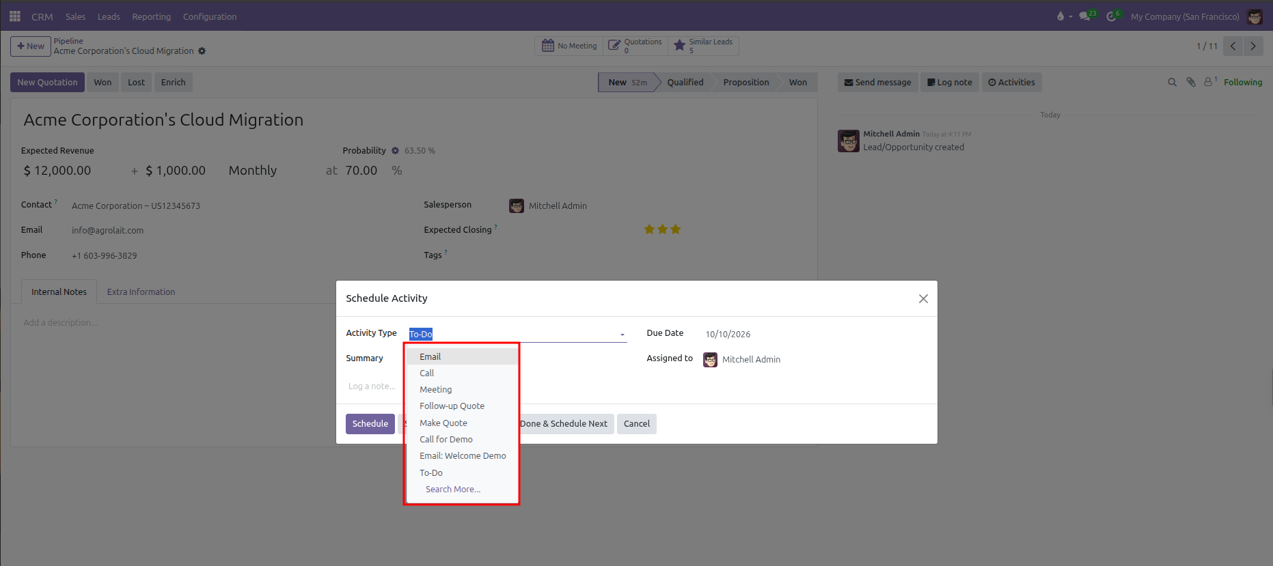
Task: Open the Monthly recurring plan field
Action: [252, 171]
